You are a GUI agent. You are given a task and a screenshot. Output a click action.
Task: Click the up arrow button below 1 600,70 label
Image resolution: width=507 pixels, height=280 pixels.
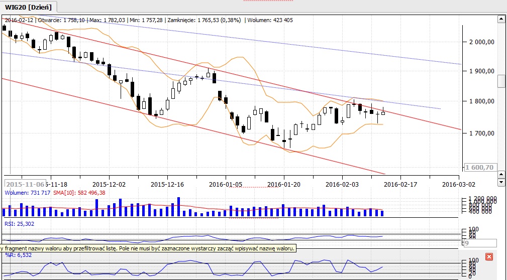click(x=501, y=175)
